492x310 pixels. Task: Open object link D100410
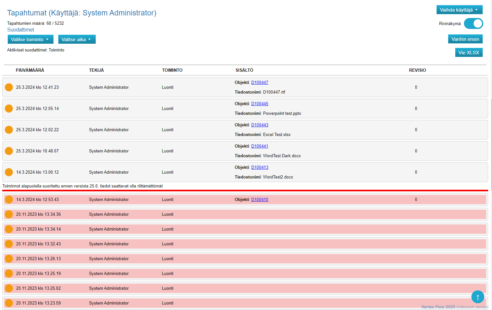(x=260, y=199)
